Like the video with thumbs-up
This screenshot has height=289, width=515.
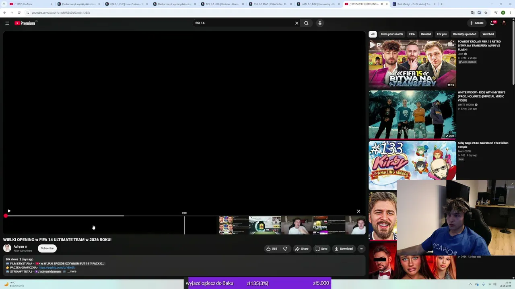272,249
